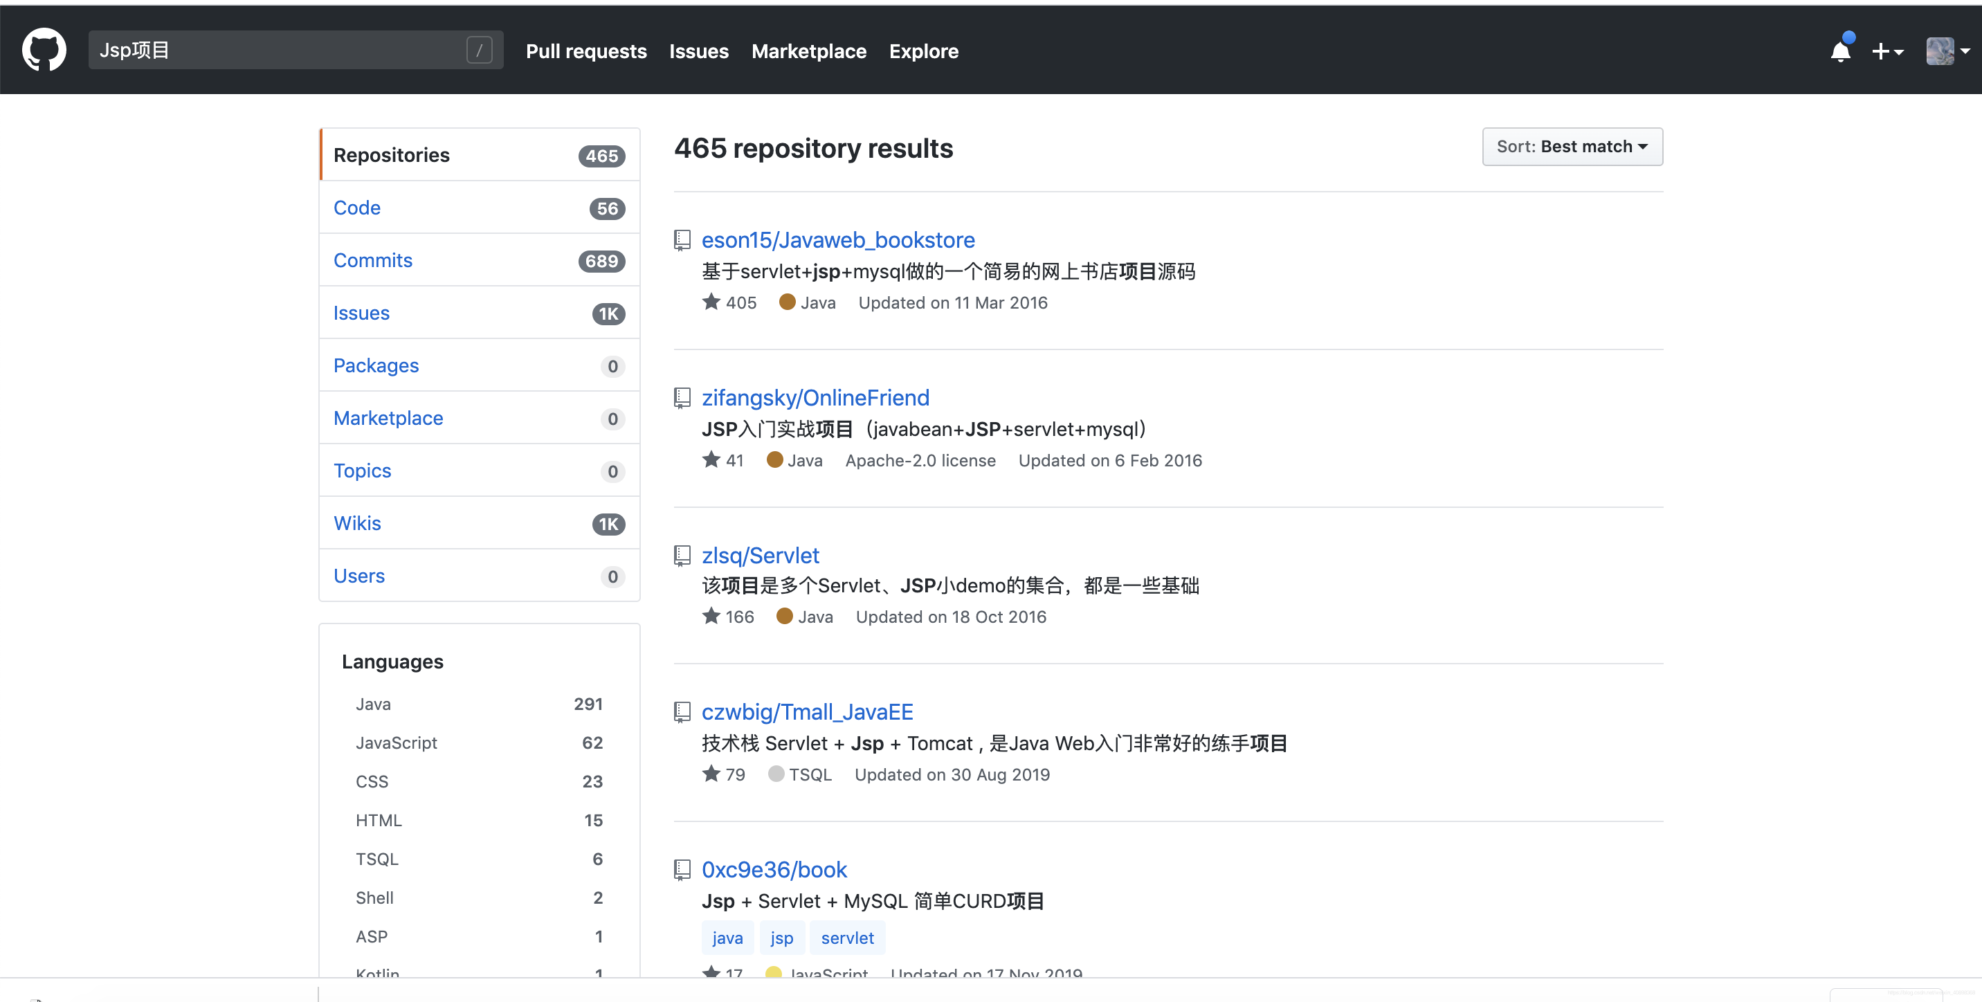The image size is (1982, 1002).
Task: Focus the search field containing Jsp项目
Action: click(x=277, y=50)
